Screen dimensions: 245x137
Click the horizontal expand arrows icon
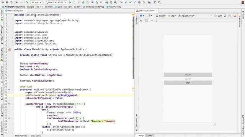[152, 21]
